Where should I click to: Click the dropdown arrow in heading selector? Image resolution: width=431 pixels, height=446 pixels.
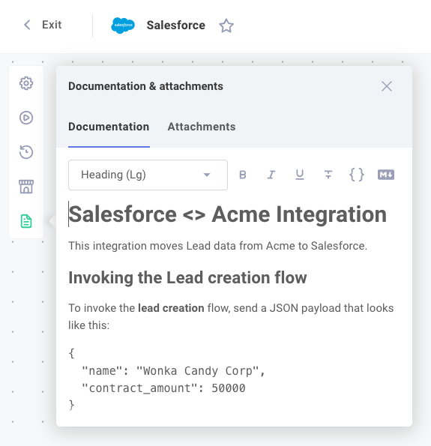click(207, 175)
